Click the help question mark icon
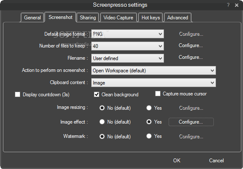 click(228, 5)
